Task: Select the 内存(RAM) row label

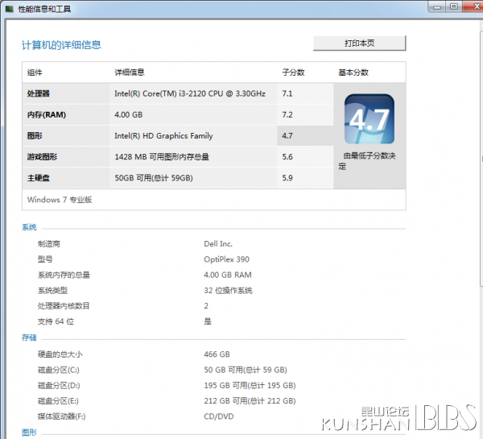Action: point(47,114)
